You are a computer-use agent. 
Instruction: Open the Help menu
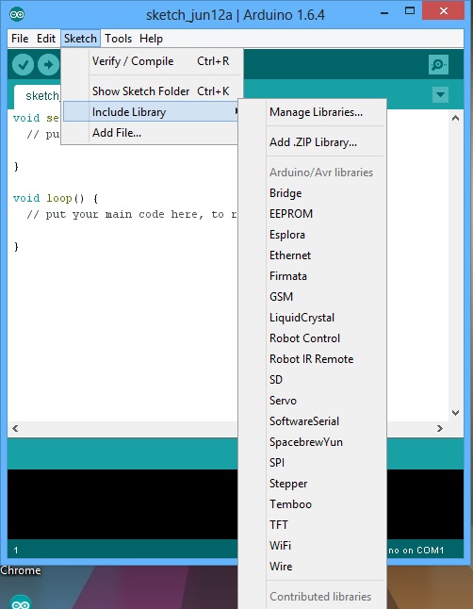151,39
